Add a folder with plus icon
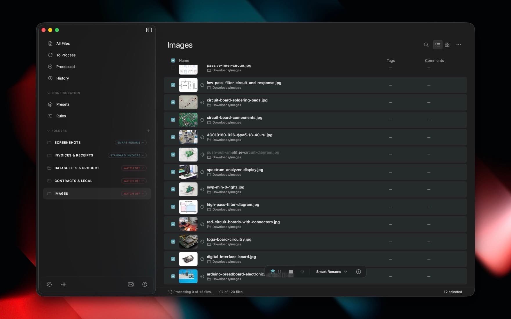Screen dimensions: 511x319 coord(148,131)
